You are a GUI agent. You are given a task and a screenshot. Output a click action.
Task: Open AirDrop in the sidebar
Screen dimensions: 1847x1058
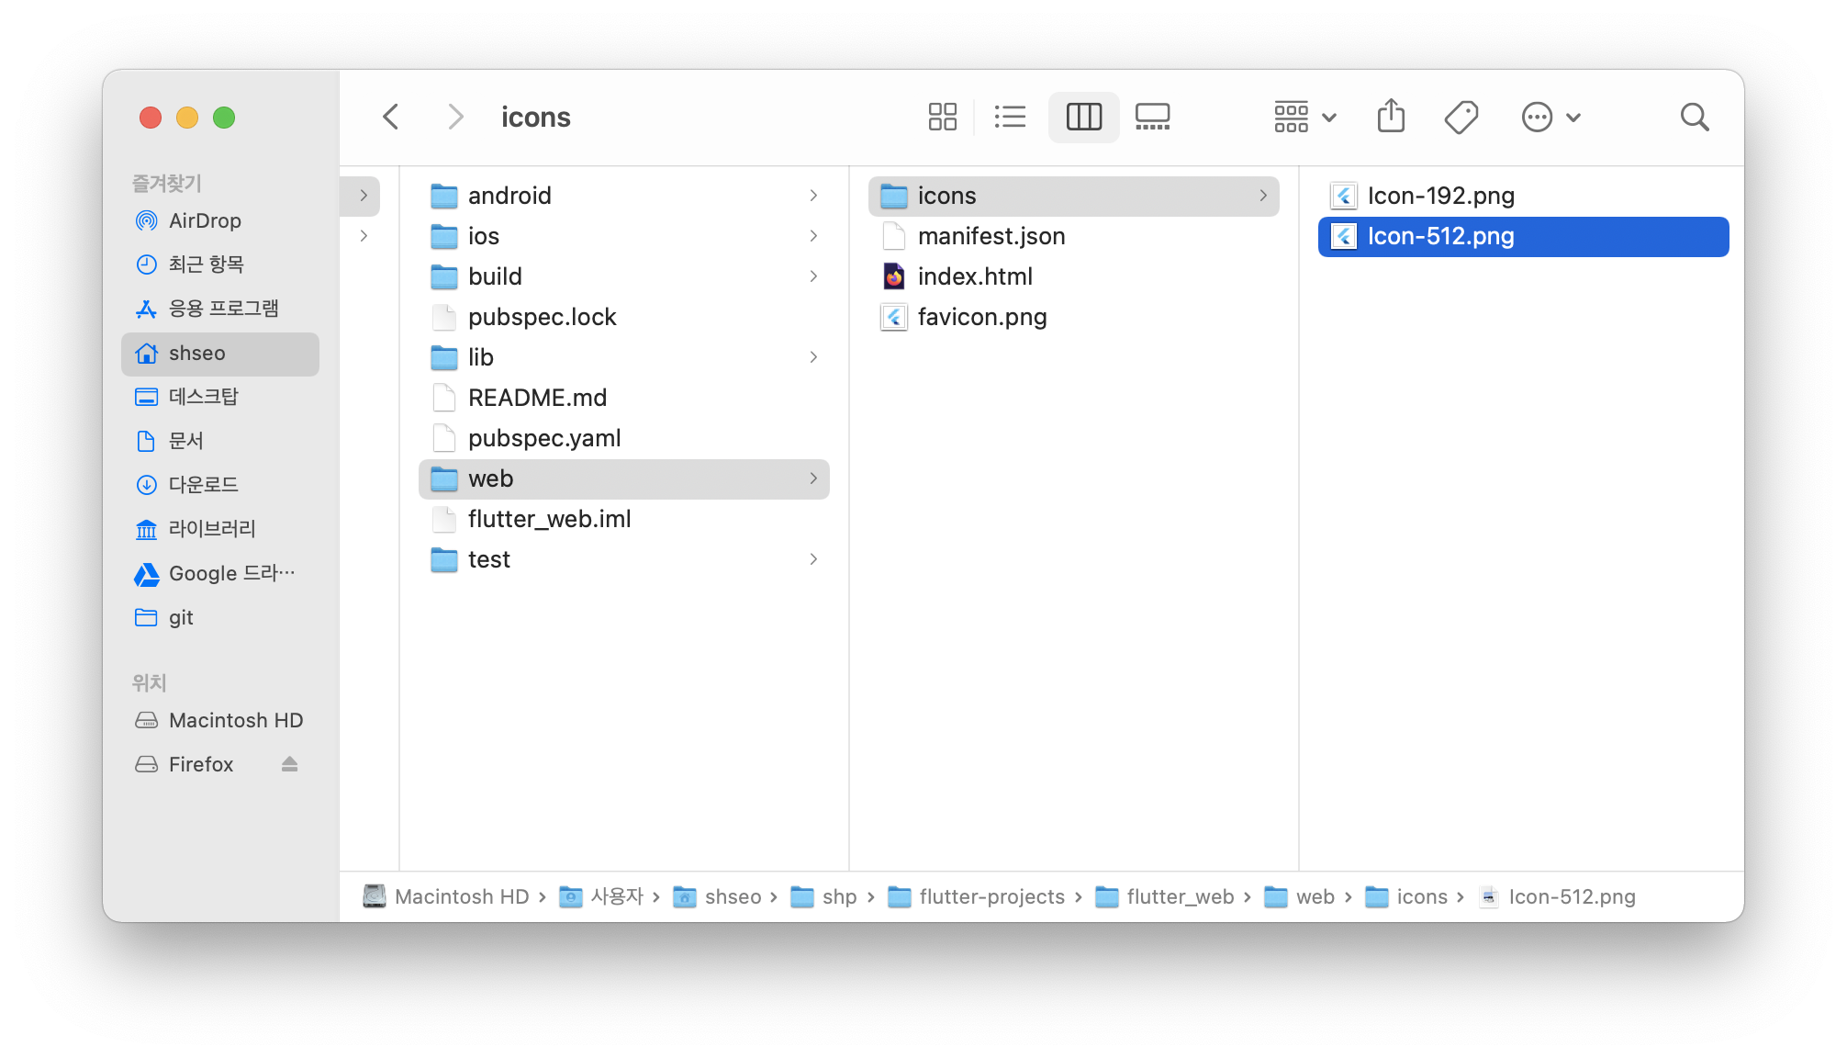tap(204, 220)
